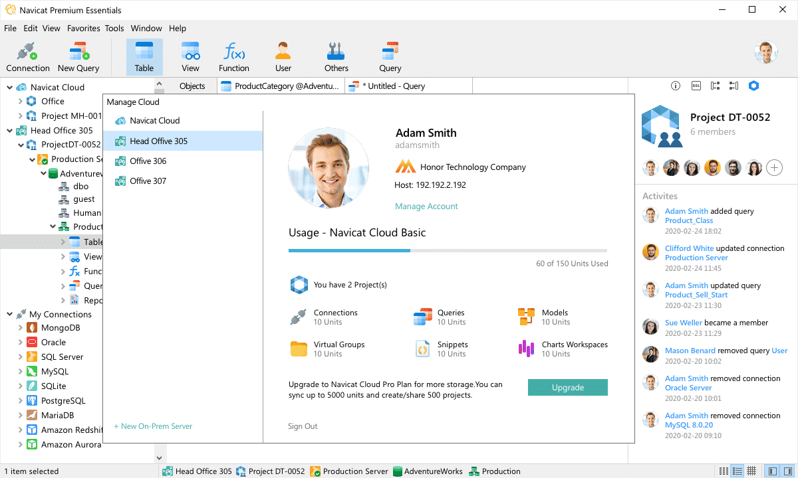Open the Manage Account link

pos(426,206)
